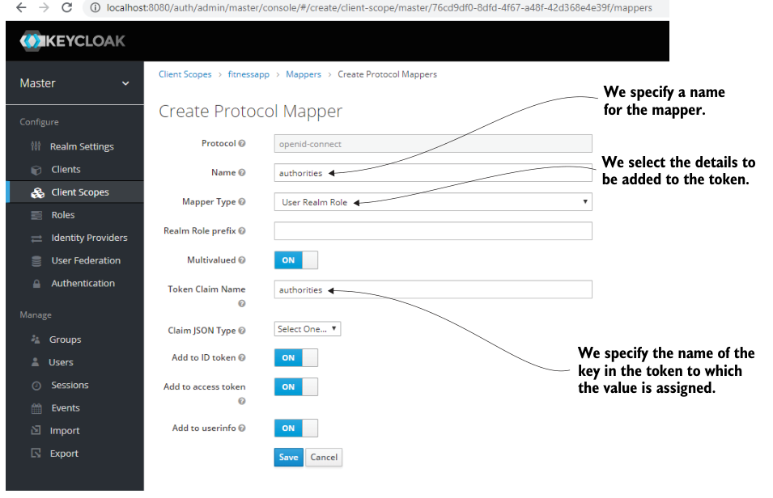Select Client Scopes in sidebar

pos(80,192)
